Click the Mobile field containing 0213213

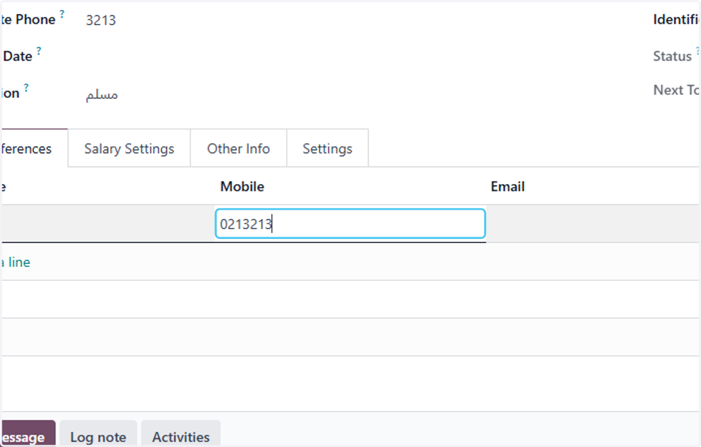(x=350, y=224)
